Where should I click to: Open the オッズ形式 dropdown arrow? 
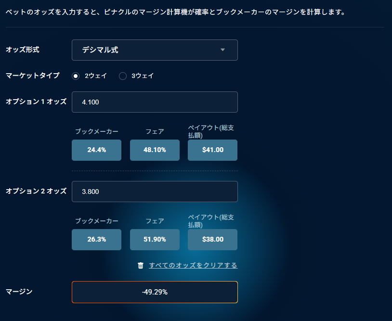coord(222,50)
